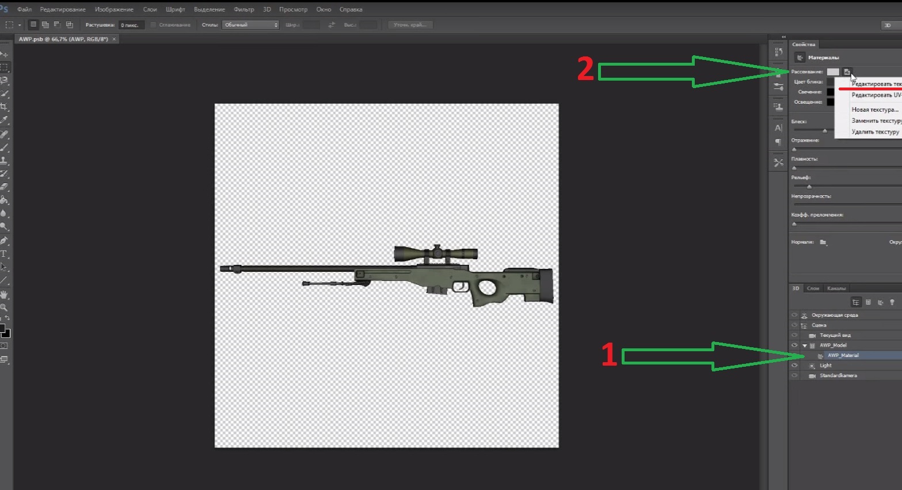Select the Zoom tool
The width and height of the screenshot is (902, 490).
tap(4, 307)
